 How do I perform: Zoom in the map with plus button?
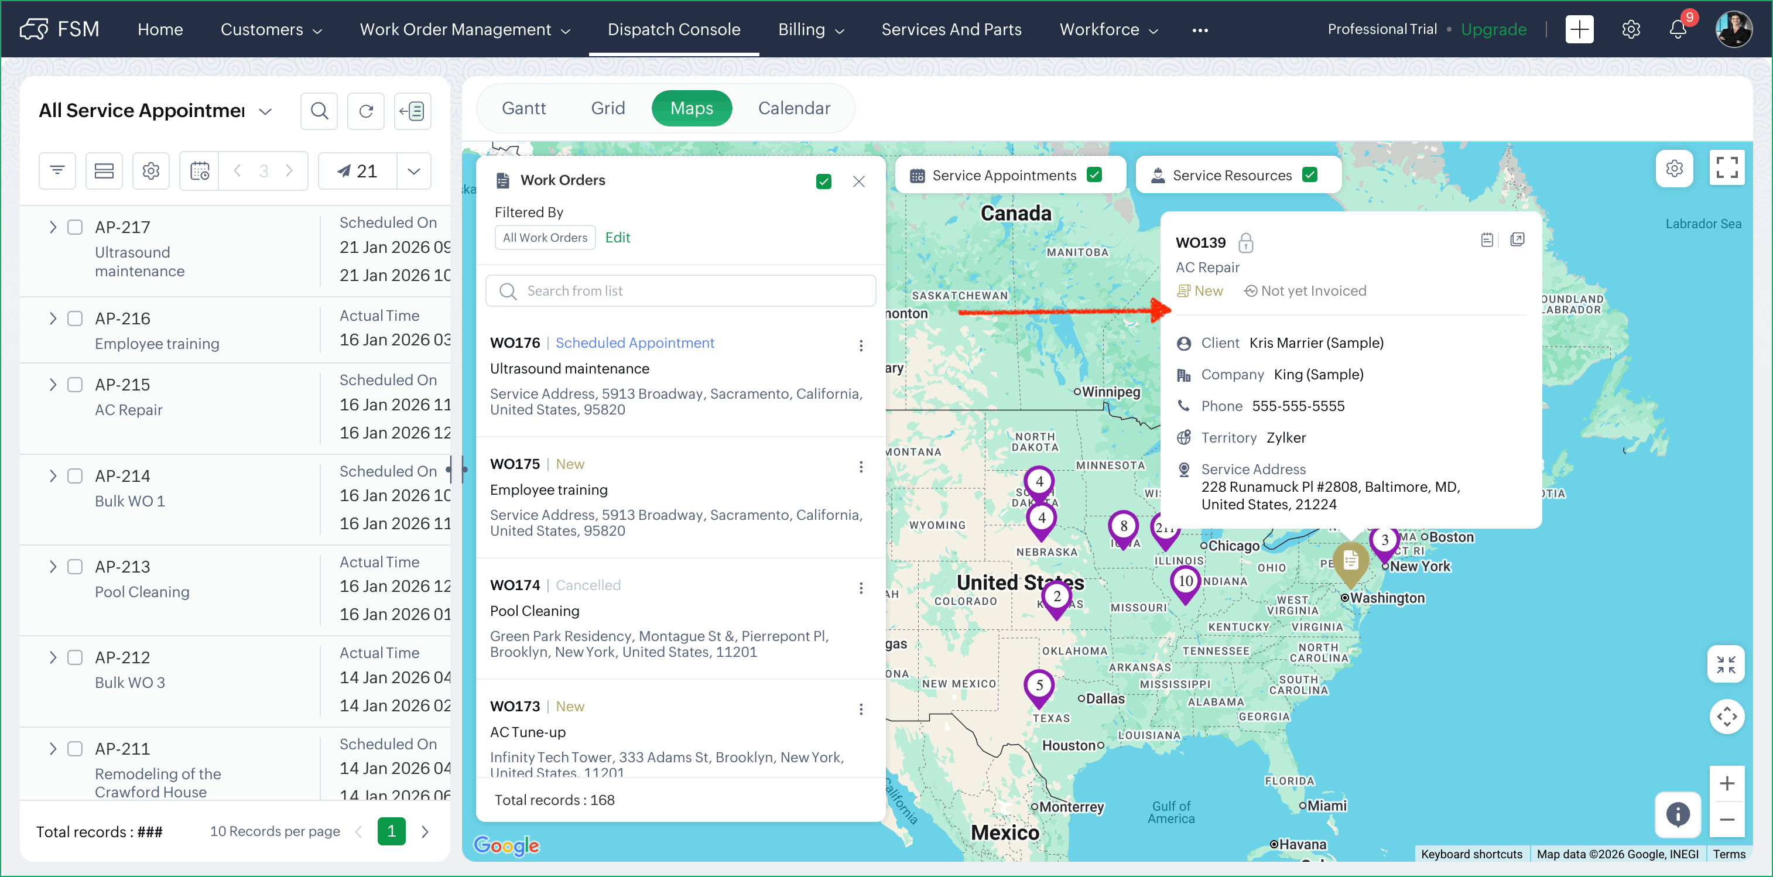[x=1726, y=783]
